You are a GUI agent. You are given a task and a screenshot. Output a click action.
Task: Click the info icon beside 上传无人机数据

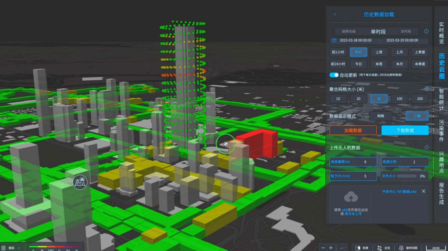coord(426,147)
